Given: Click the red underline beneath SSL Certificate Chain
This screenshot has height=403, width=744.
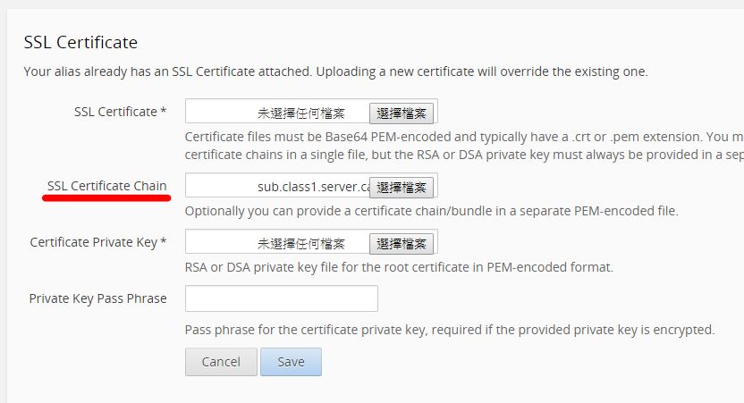Looking at the screenshot, I should [x=106, y=198].
